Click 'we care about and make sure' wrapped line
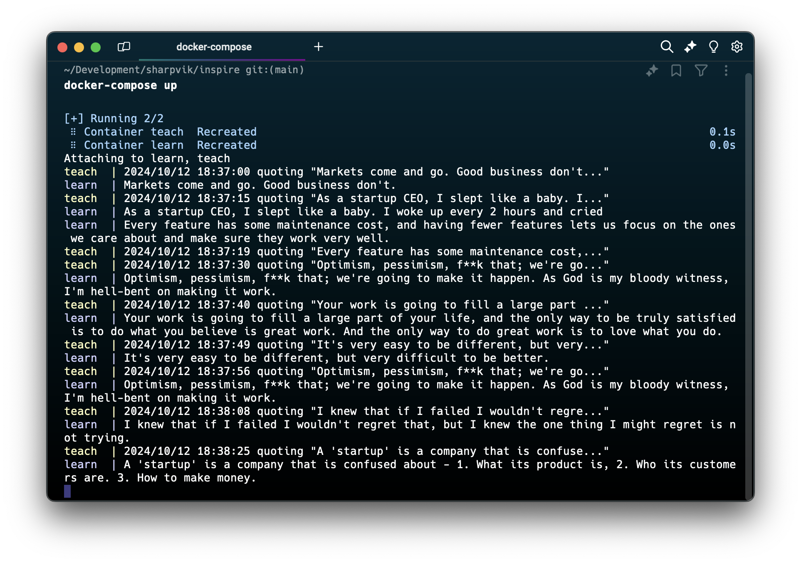 point(230,238)
